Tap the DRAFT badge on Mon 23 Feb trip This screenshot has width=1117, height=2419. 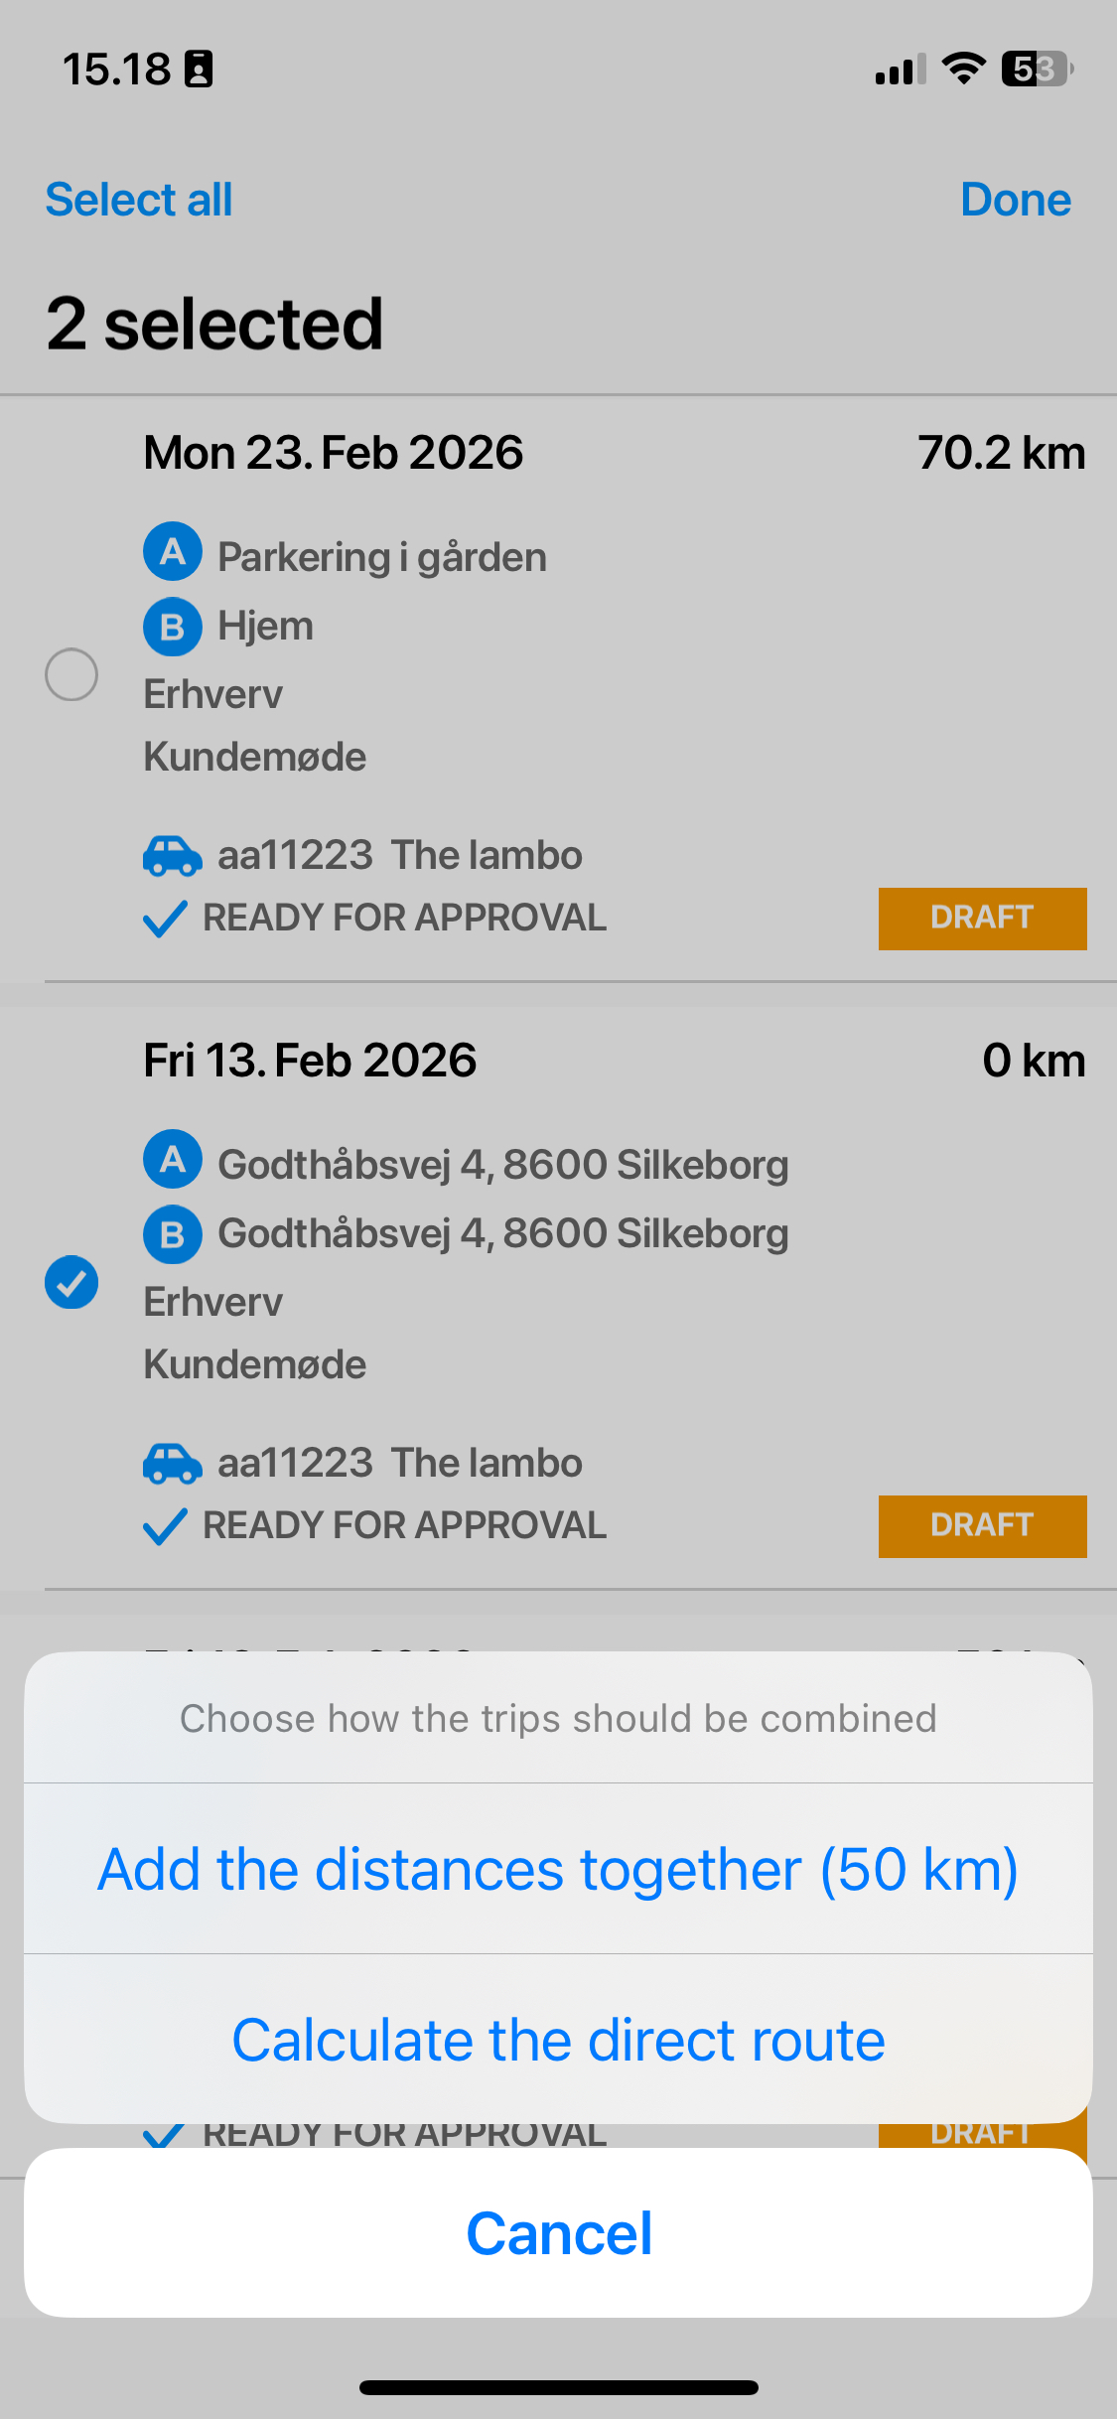(x=982, y=919)
